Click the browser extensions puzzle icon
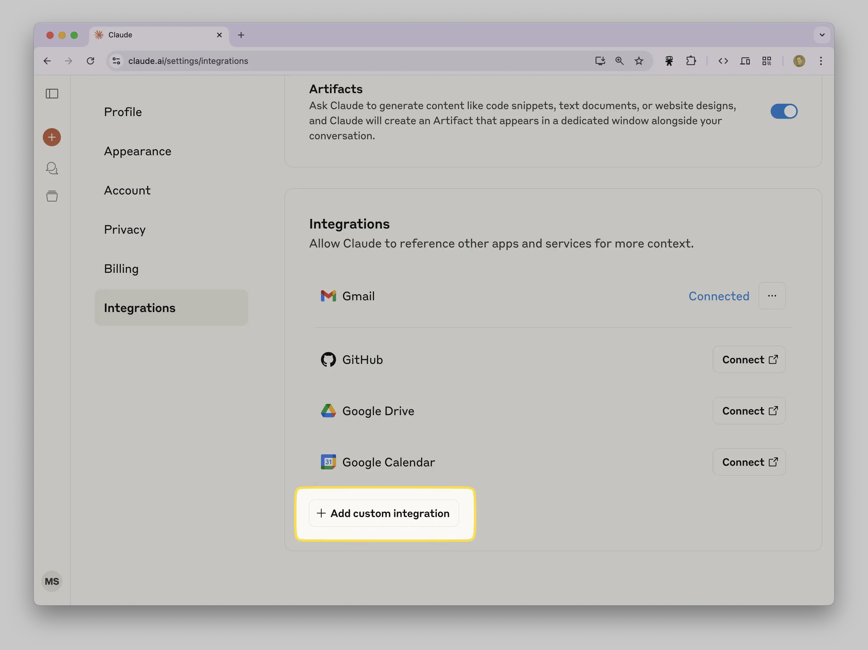868x650 pixels. [x=691, y=61]
